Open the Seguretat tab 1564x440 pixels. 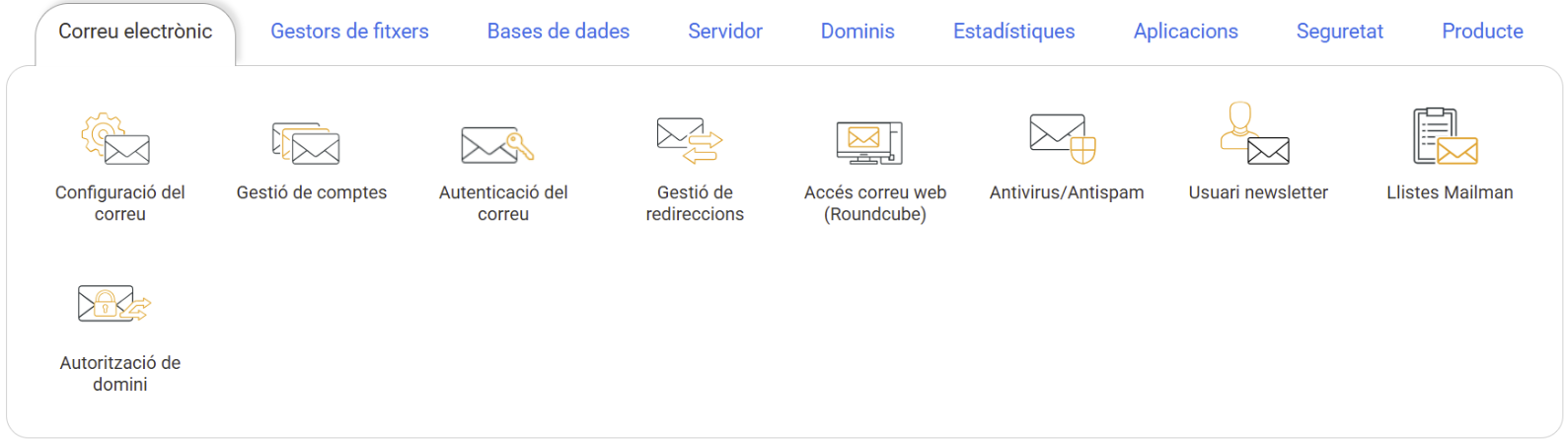tap(1340, 32)
